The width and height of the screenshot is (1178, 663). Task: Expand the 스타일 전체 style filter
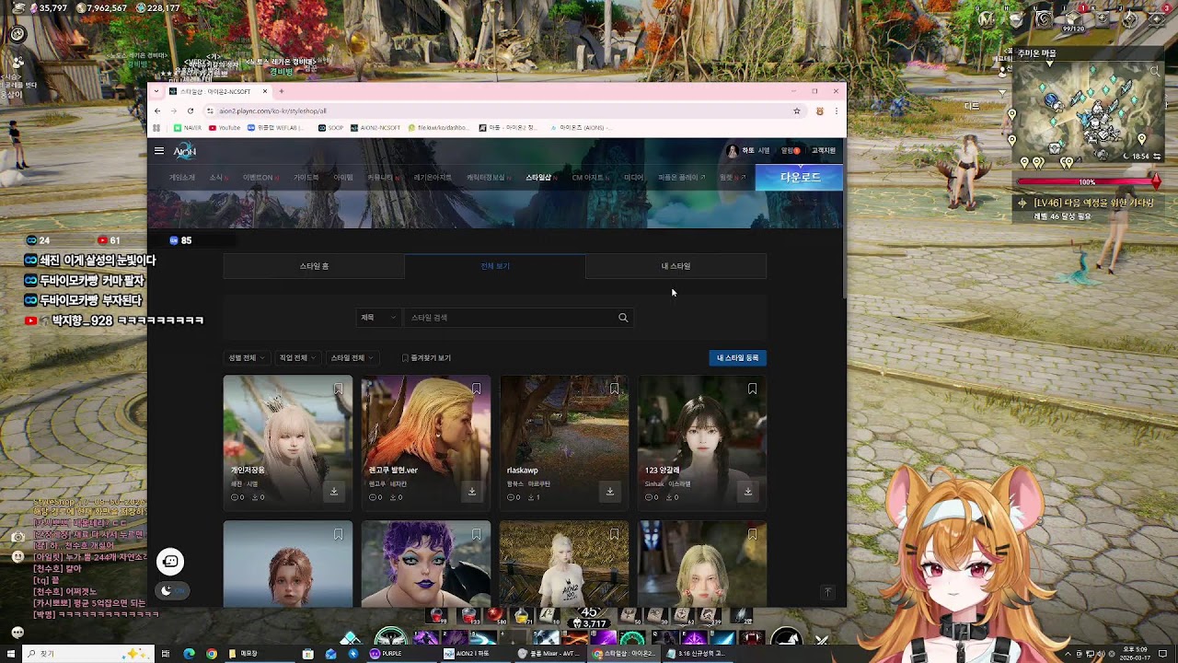[x=351, y=358]
